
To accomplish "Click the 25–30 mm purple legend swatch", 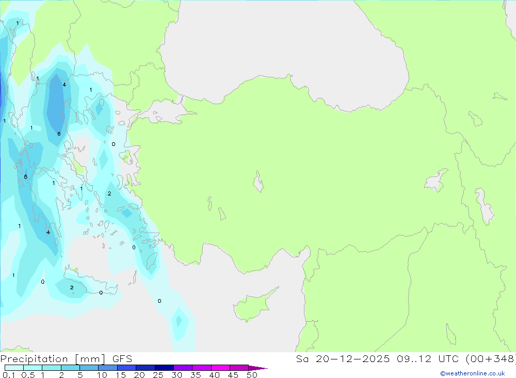I will click(x=164, y=368).
